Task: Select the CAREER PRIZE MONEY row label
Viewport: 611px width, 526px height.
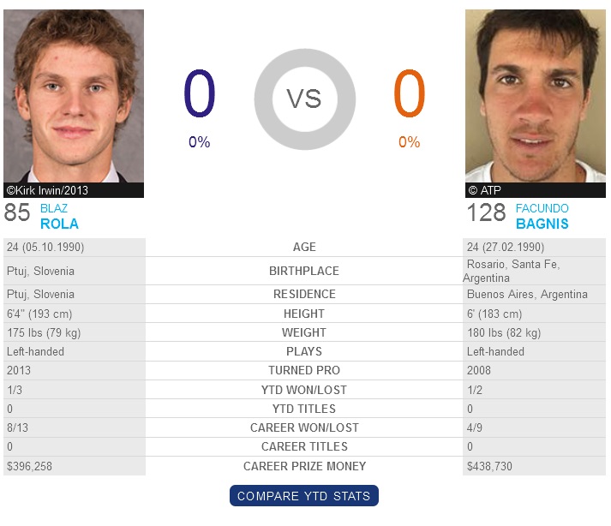Action: pyautogui.click(x=304, y=466)
